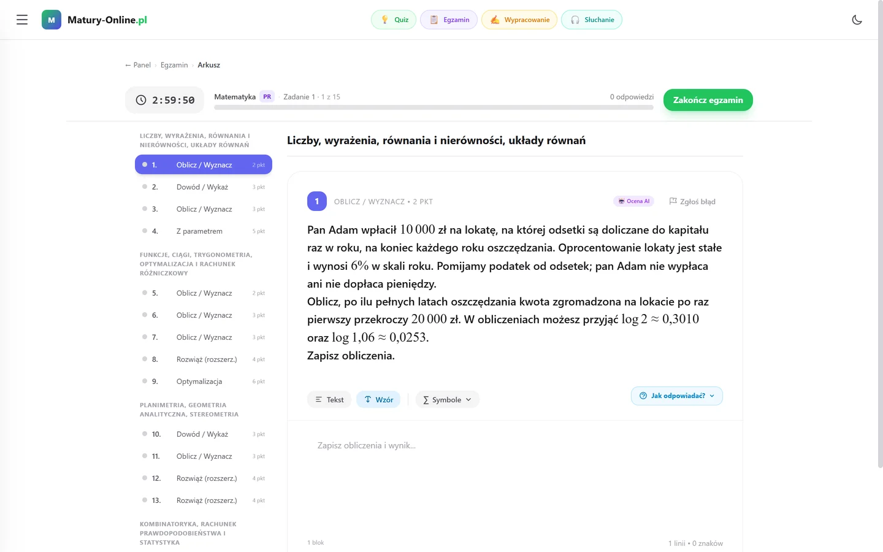Viewport: 883px width, 552px height.
Task: Select task 3 Oblicz / Wyznacz
Action: pos(204,209)
